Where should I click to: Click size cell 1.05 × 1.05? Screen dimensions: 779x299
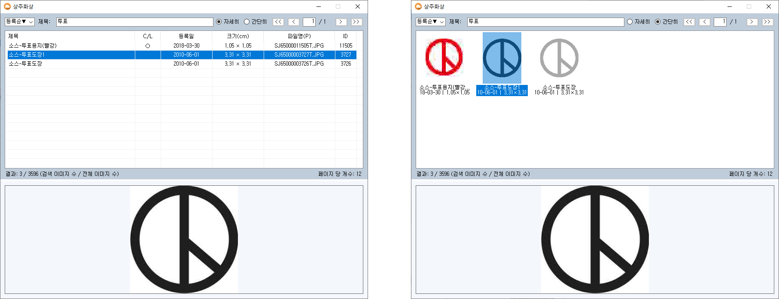click(x=238, y=45)
